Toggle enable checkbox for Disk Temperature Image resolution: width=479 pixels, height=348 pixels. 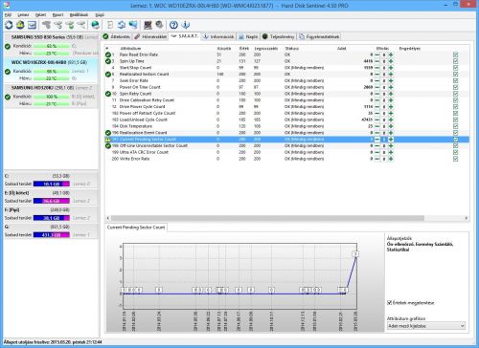456,126
